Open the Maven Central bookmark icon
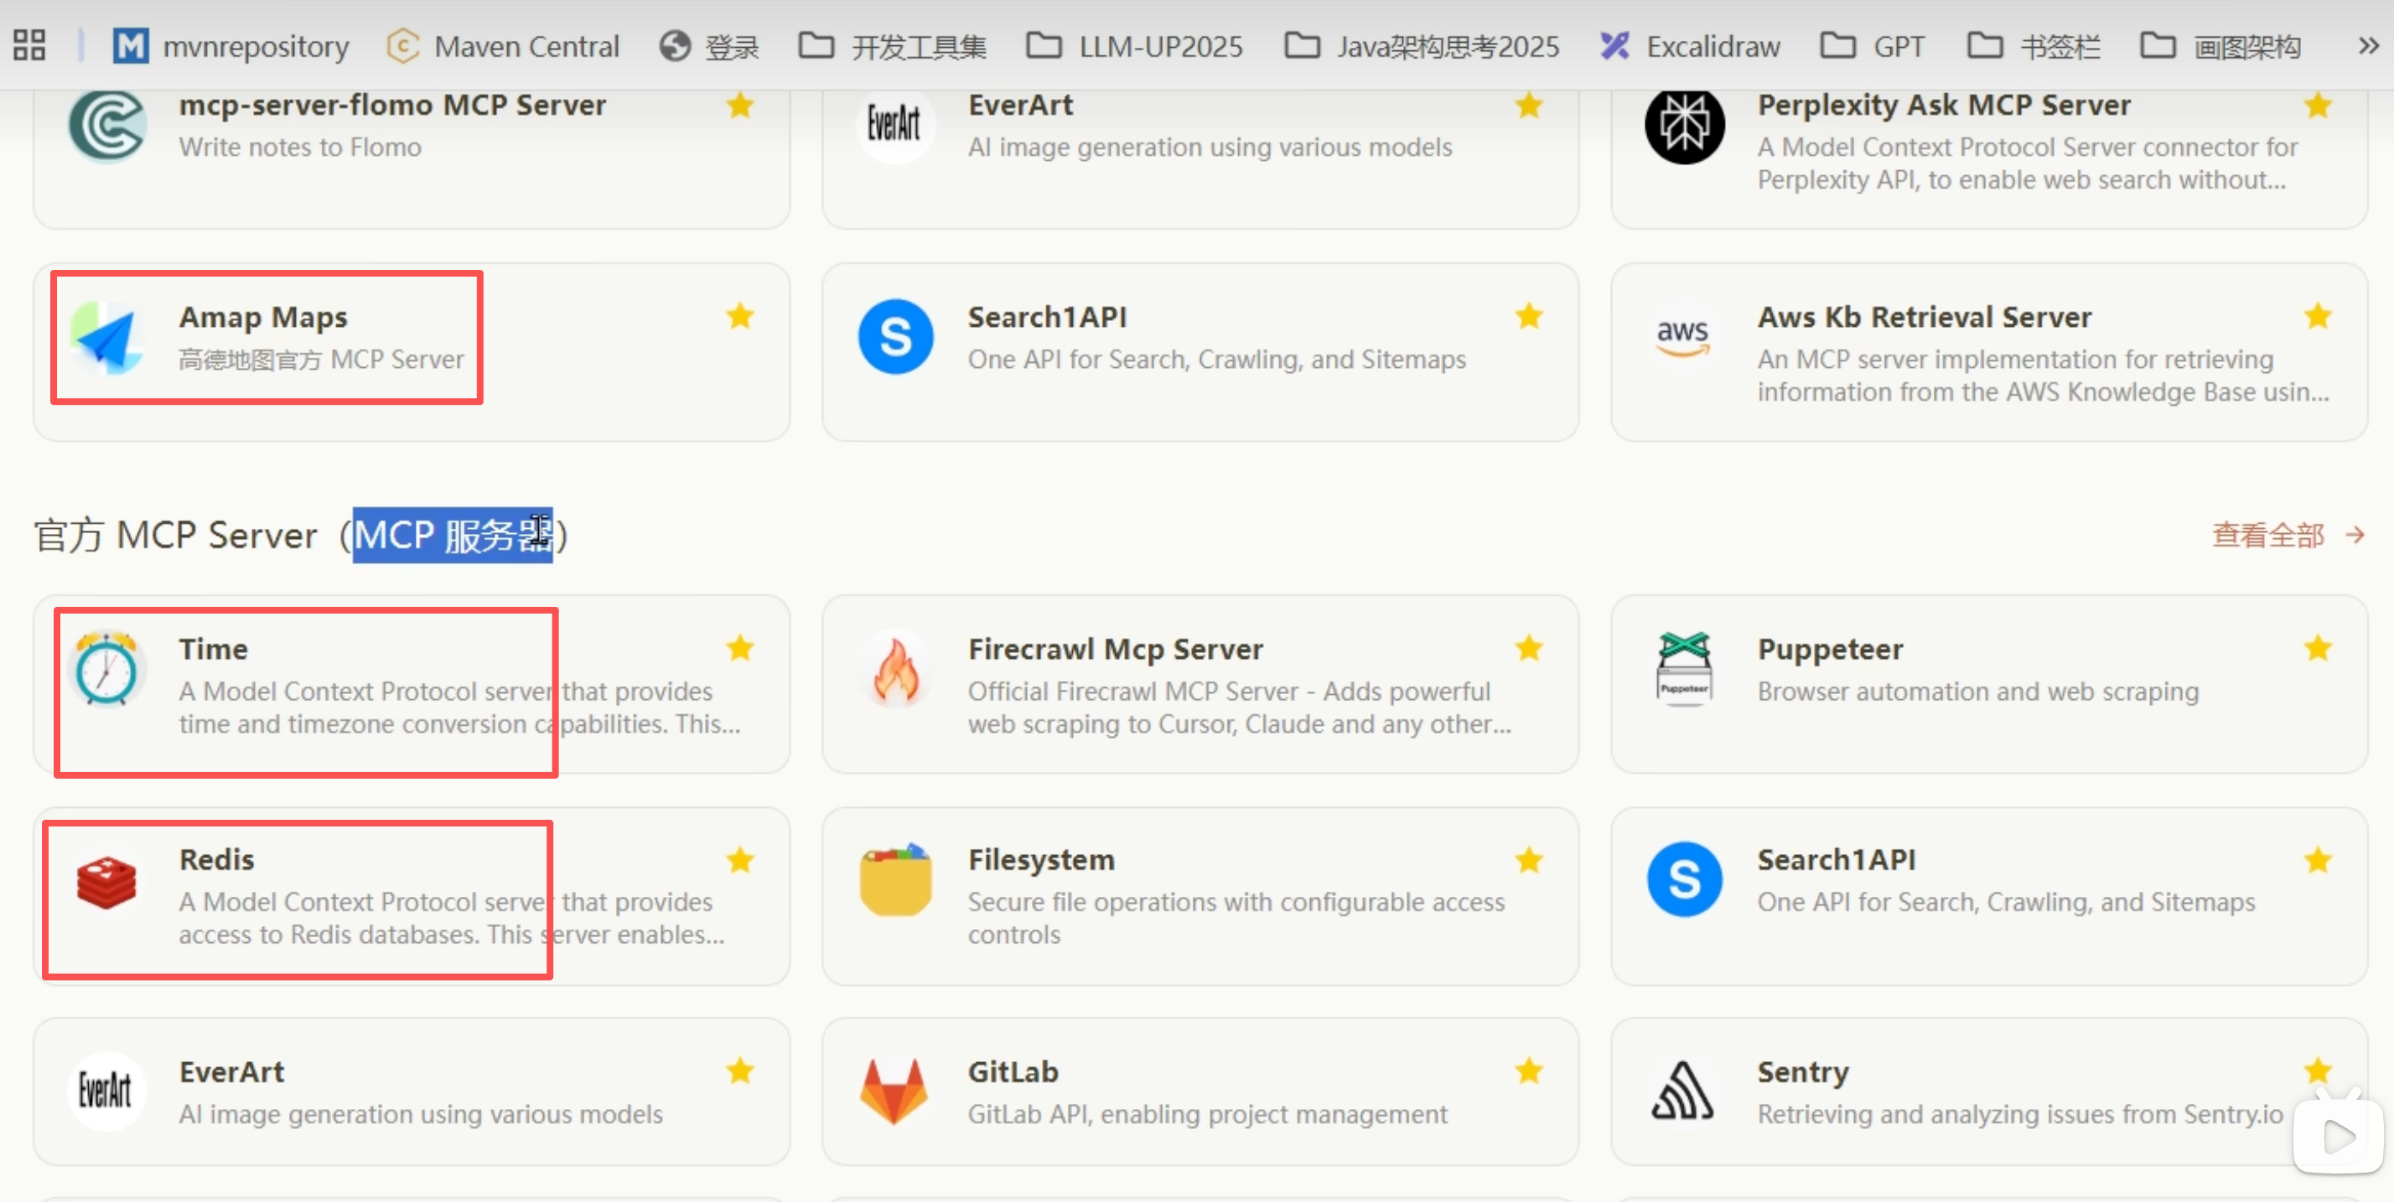This screenshot has width=2394, height=1202. (402, 45)
